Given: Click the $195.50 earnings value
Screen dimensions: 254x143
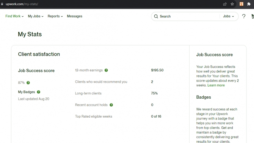Looking at the screenshot, I should tap(157, 70).
